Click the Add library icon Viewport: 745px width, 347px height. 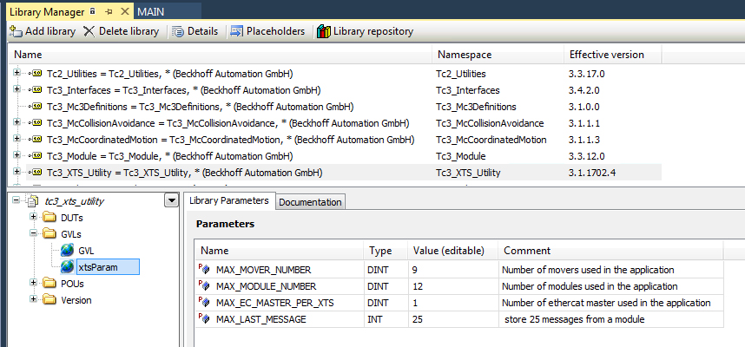click(x=16, y=31)
